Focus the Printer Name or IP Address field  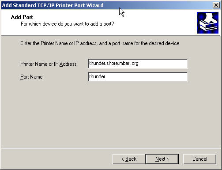(138, 64)
